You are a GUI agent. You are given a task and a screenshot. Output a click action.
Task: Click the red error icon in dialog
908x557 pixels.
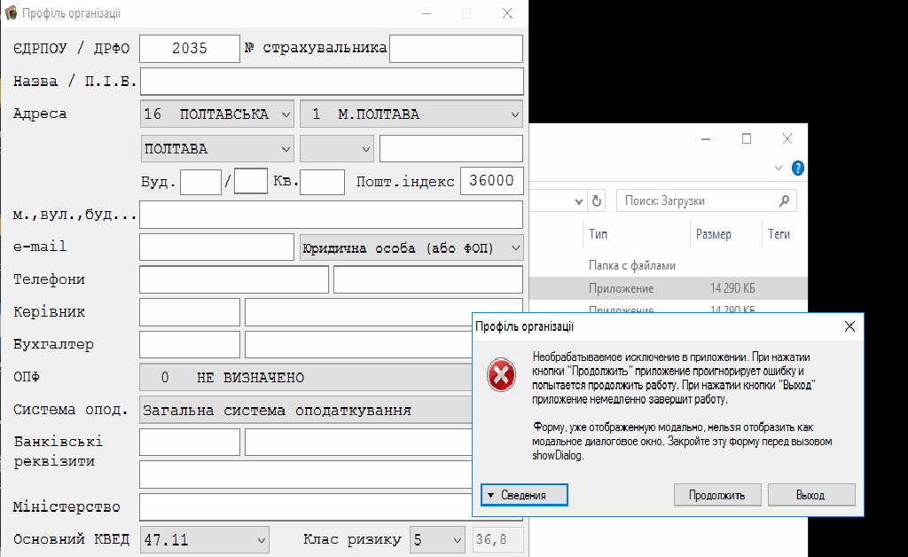point(499,377)
